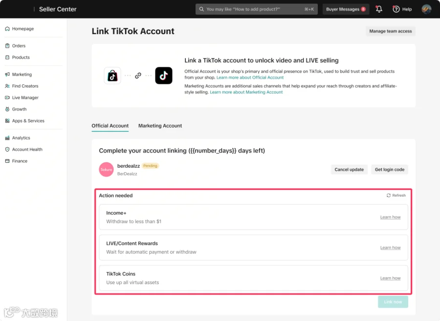Image resolution: width=440 pixels, height=321 pixels.
Task: Click Learn how for LIVE/Content Rewards
Action: (x=390, y=248)
